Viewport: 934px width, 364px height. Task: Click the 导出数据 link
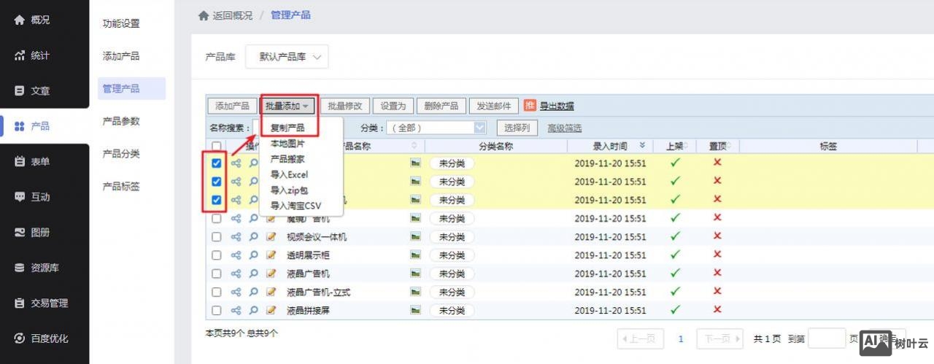point(557,106)
